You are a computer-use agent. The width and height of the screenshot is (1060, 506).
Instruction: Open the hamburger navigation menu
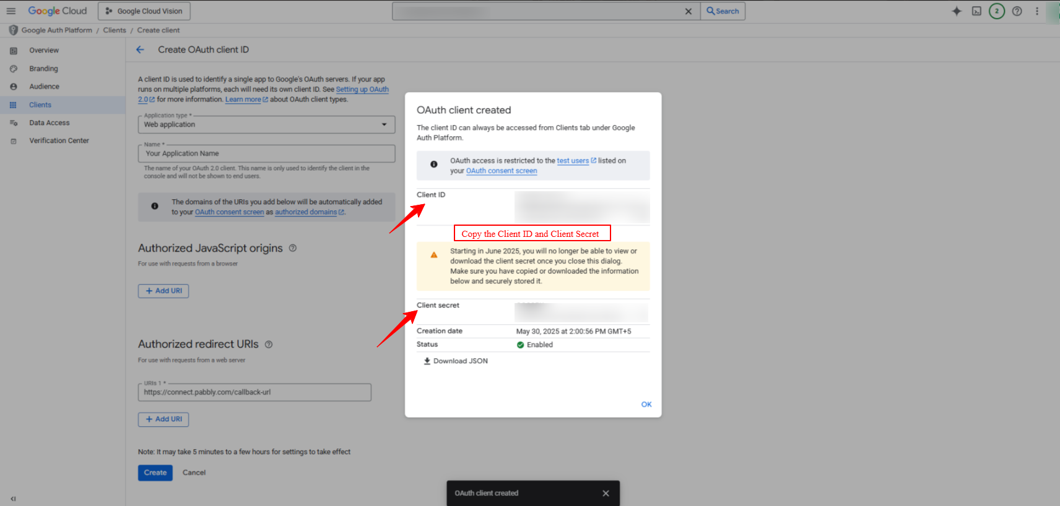(x=11, y=11)
